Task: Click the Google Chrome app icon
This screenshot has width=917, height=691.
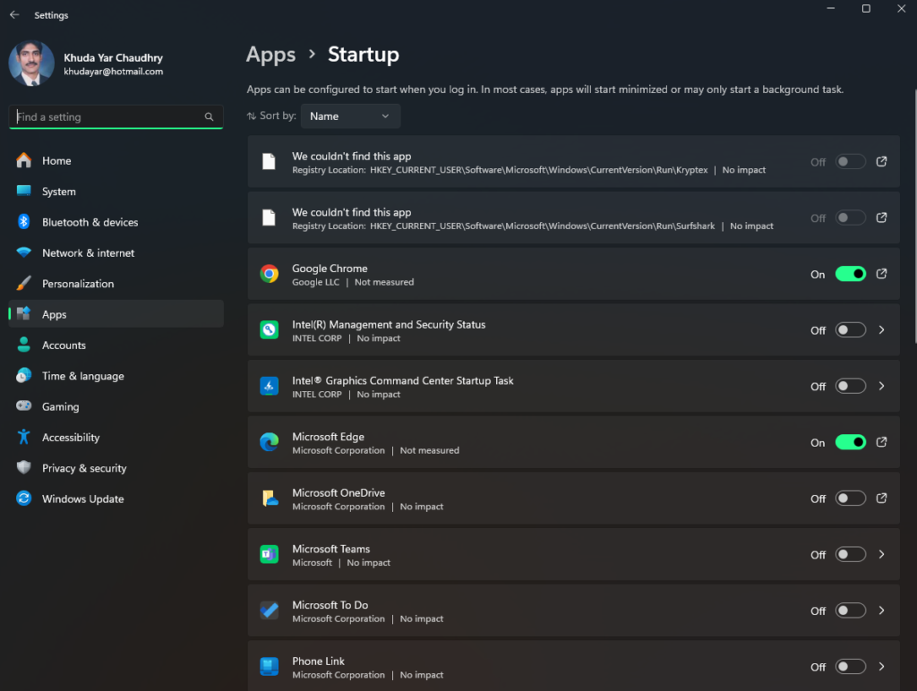Action: (x=269, y=274)
